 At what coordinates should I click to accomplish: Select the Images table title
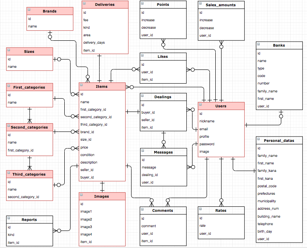click(102, 196)
